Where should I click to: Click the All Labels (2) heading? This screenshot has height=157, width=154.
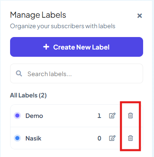tap(28, 95)
